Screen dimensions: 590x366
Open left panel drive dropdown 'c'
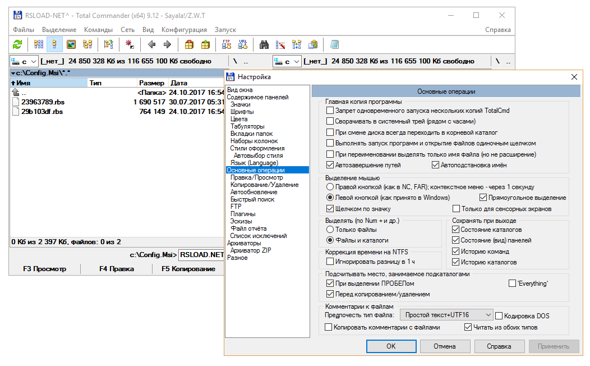[24, 61]
